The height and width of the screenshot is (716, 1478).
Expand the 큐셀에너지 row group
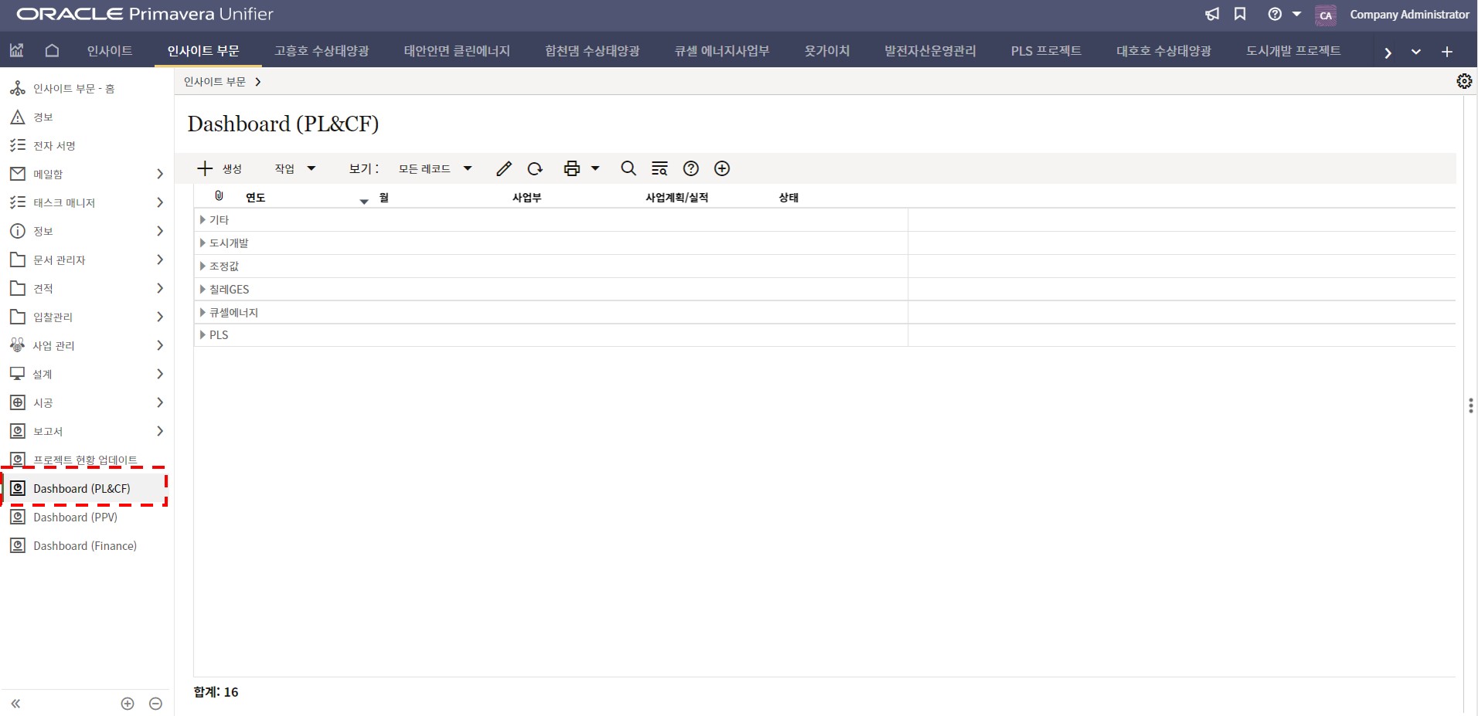click(x=203, y=313)
